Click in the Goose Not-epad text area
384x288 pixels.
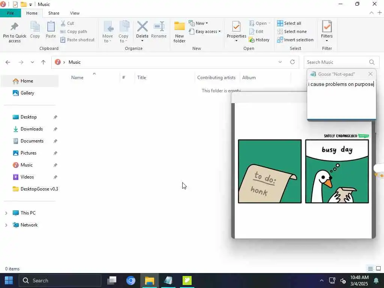341,99
